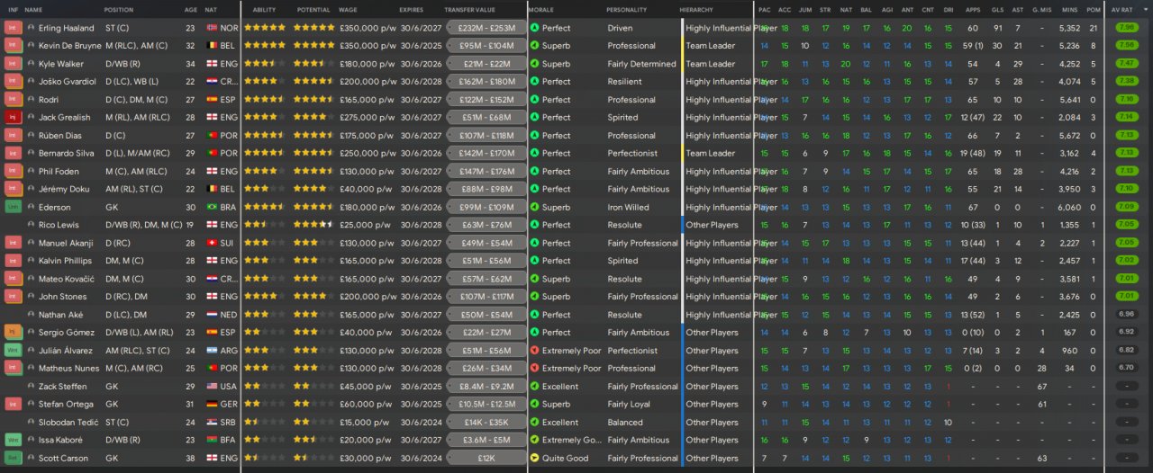Sort by the WAGE column header
The height and width of the screenshot is (473, 1153).
(349, 9)
